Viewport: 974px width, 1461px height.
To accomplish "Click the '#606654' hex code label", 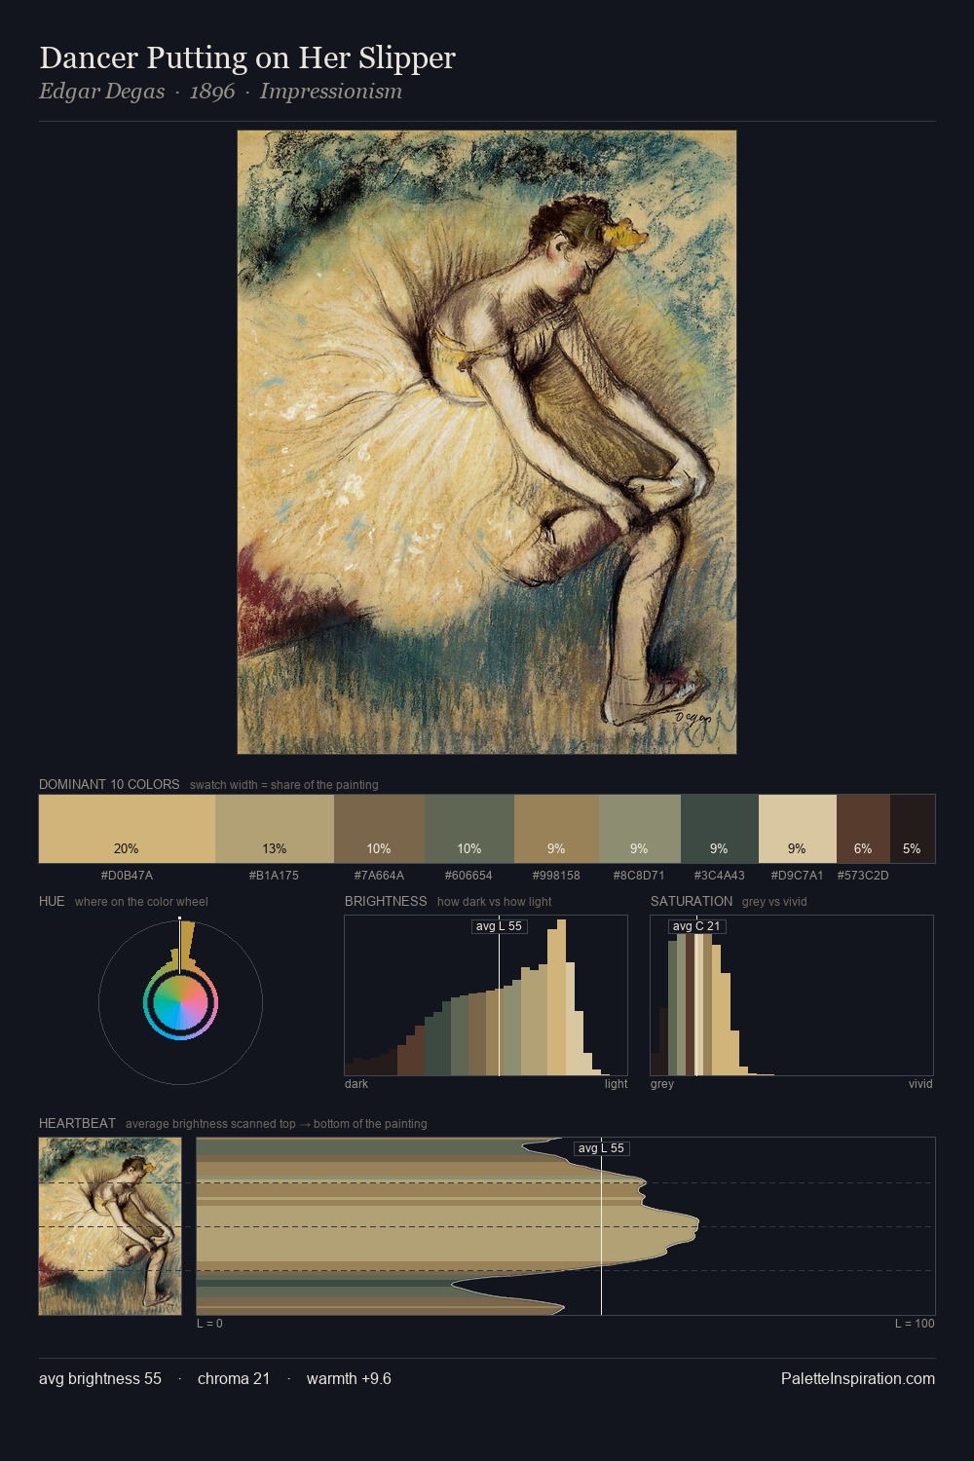I will [x=468, y=875].
